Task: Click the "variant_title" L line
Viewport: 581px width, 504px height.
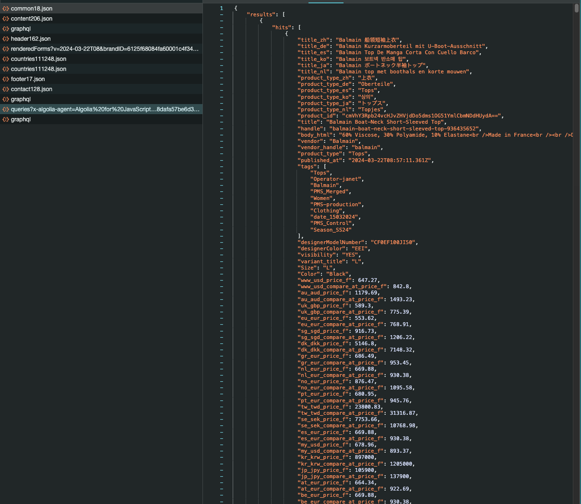Action: click(331, 261)
